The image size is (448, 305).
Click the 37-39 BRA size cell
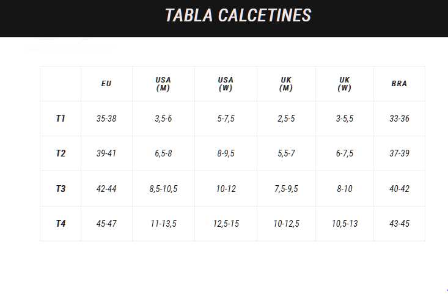click(399, 153)
